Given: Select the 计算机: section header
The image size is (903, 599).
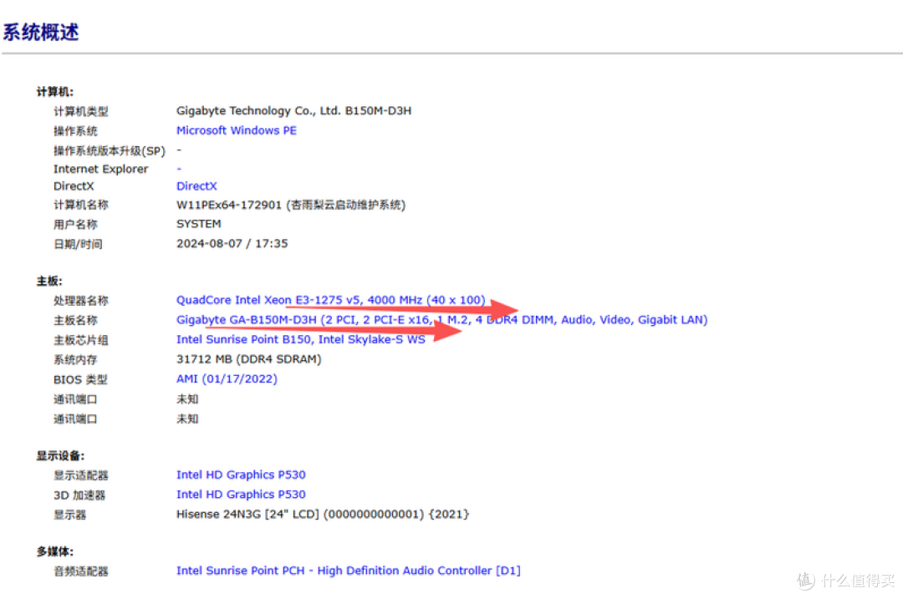Looking at the screenshot, I should [x=55, y=92].
